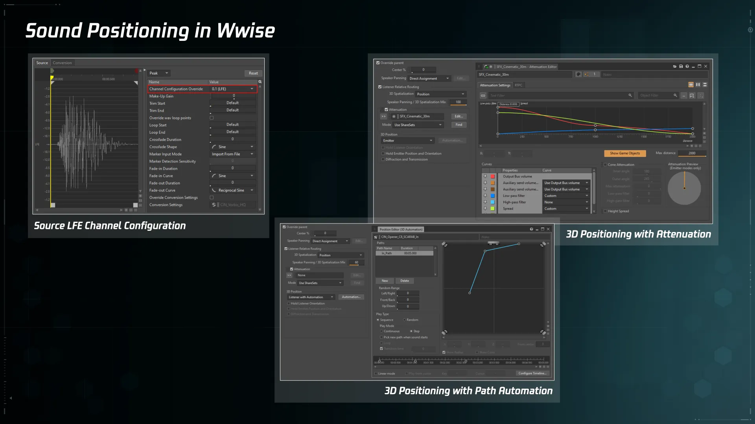Click the >> button beside None attenuation field
Screen dimensions: 755x424
coord(289,275)
